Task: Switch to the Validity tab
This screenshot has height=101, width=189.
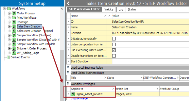Action: [109, 9]
